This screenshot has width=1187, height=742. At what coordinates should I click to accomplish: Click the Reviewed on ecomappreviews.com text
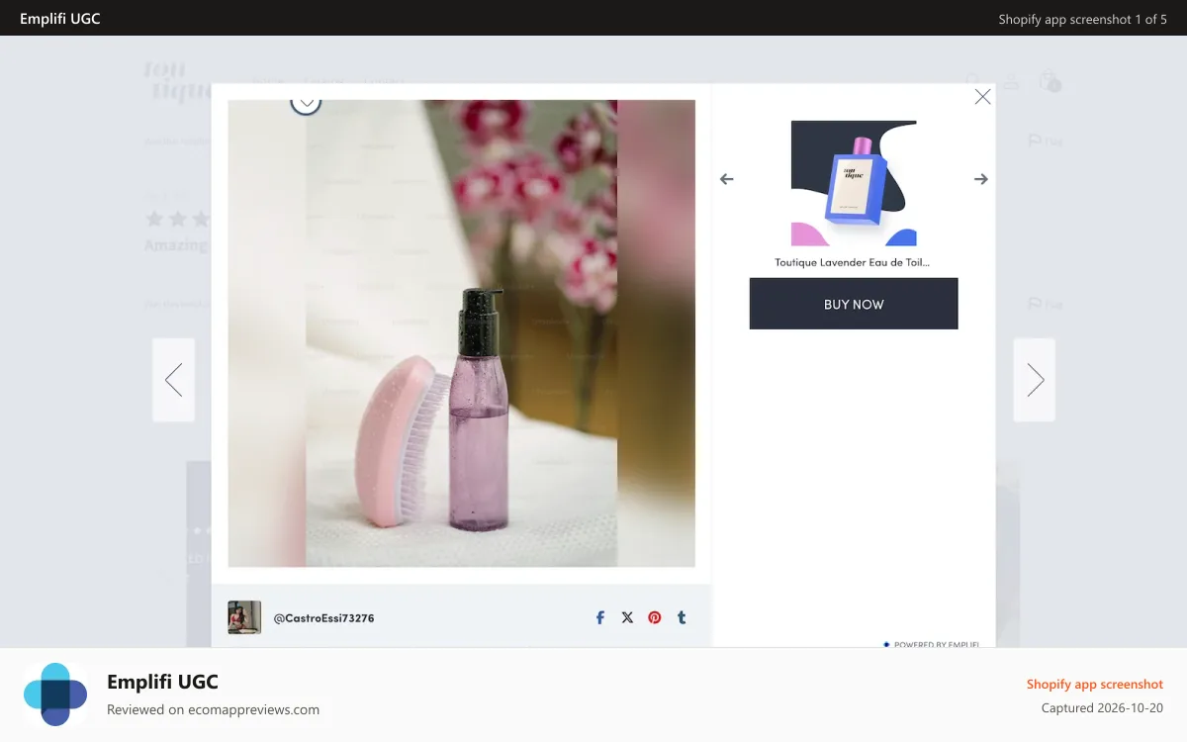click(213, 709)
